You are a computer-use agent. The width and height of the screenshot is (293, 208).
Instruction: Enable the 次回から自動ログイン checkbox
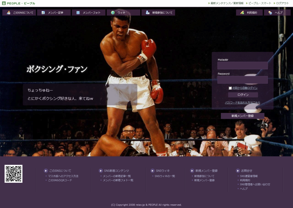click(x=230, y=88)
